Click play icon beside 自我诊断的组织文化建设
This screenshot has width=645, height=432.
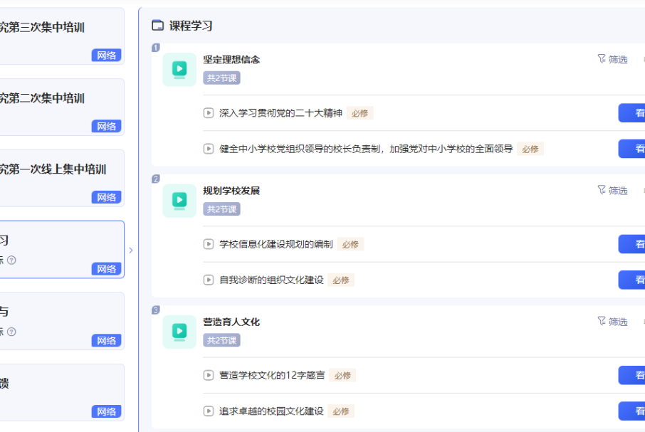pos(208,280)
